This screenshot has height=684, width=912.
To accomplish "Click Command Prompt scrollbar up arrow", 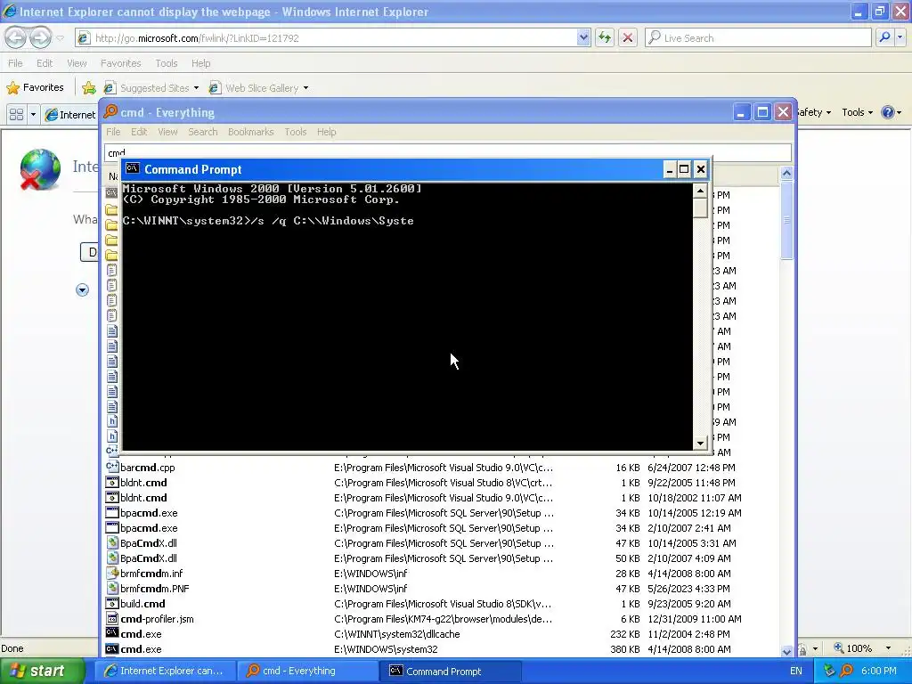I will [700, 191].
